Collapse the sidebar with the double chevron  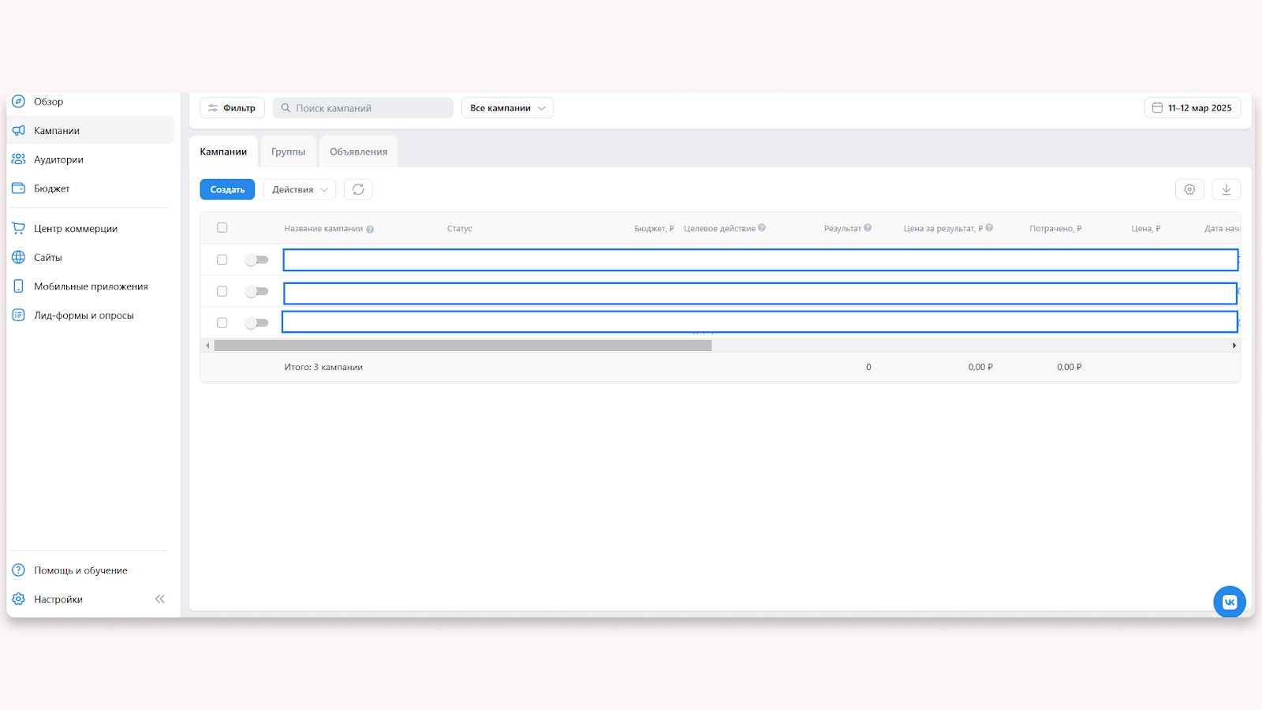point(160,600)
